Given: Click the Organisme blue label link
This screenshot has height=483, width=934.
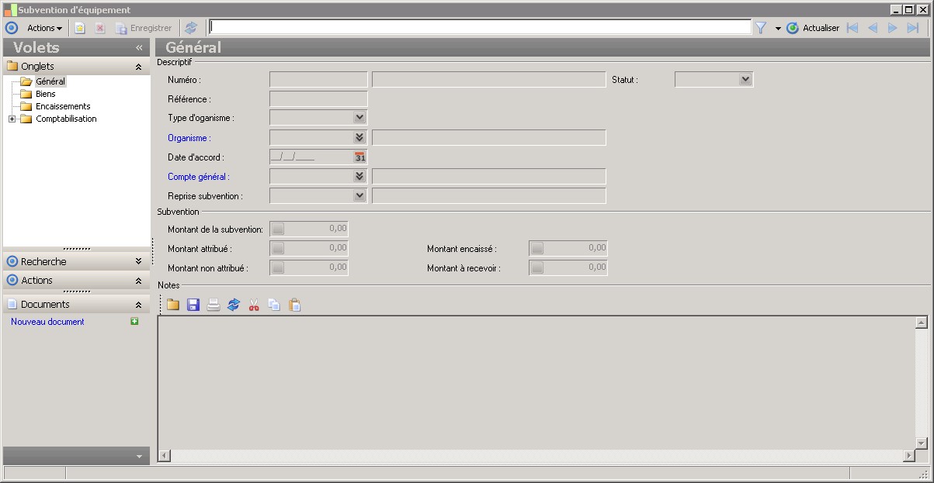Looking at the screenshot, I should coord(189,138).
